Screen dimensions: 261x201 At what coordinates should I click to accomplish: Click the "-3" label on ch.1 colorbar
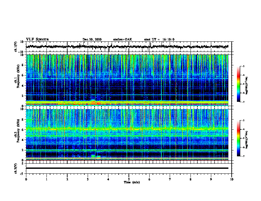(243, 66)
